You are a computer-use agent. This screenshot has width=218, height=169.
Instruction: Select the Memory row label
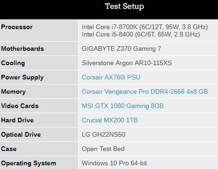[x=13, y=91]
